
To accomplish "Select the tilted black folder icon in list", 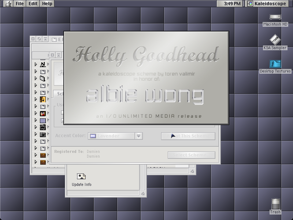I will pyautogui.click(x=43, y=78).
